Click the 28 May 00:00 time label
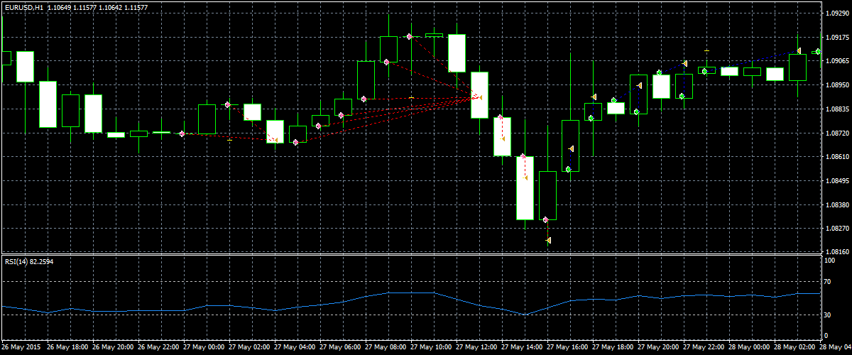This screenshot has width=852, height=355. (x=750, y=348)
